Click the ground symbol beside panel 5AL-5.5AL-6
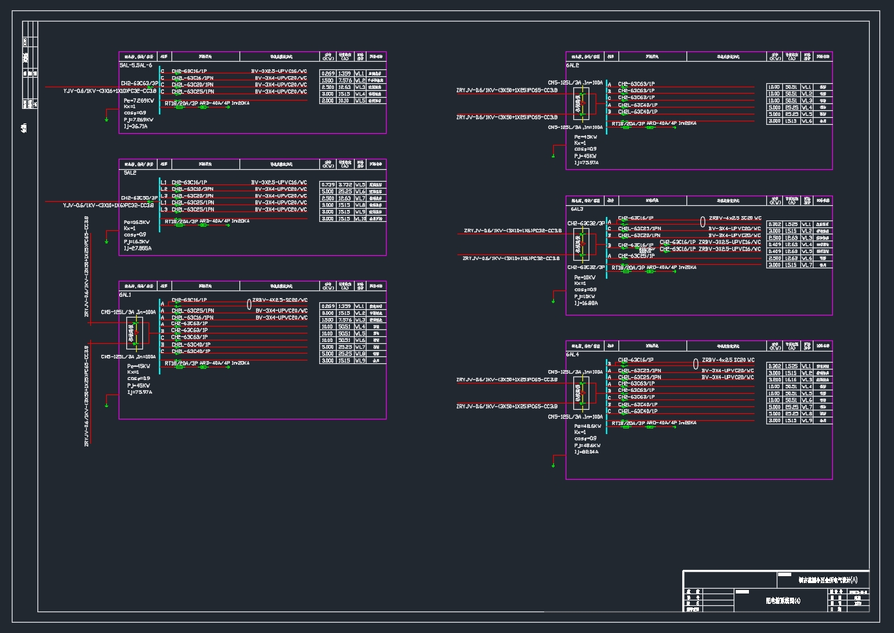This screenshot has height=633, width=894. click(x=106, y=119)
